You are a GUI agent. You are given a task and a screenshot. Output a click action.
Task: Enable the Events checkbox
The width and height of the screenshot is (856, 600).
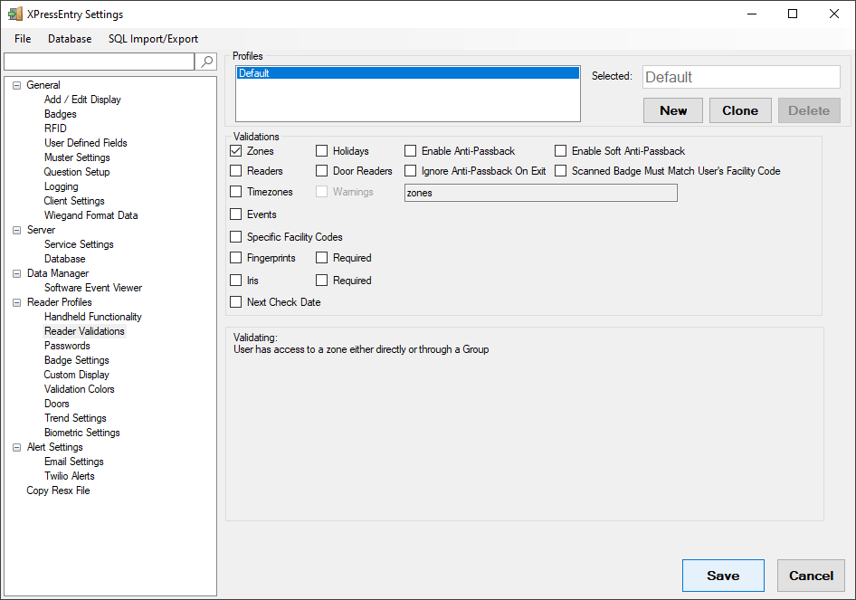click(236, 214)
